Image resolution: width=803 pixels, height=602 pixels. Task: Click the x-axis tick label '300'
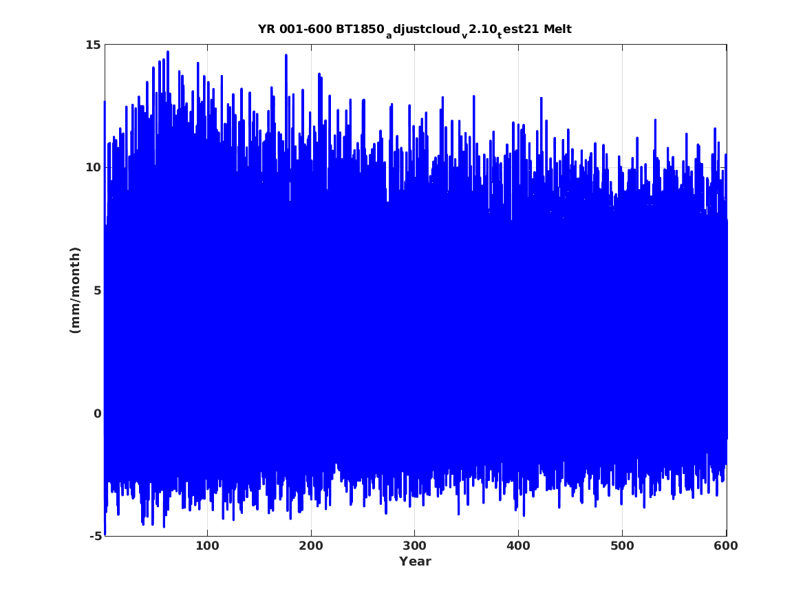(x=415, y=546)
